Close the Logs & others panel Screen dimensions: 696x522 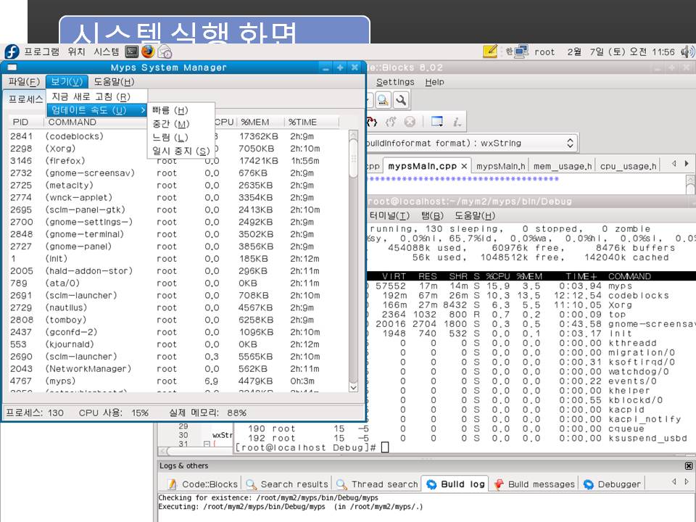pos(689,465)
